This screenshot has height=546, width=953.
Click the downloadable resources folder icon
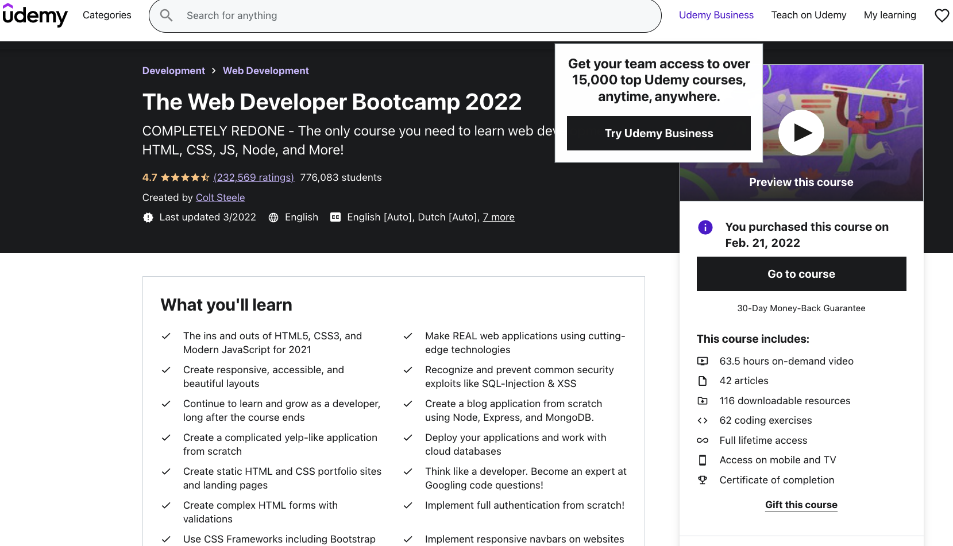click(x=703, y=401)
